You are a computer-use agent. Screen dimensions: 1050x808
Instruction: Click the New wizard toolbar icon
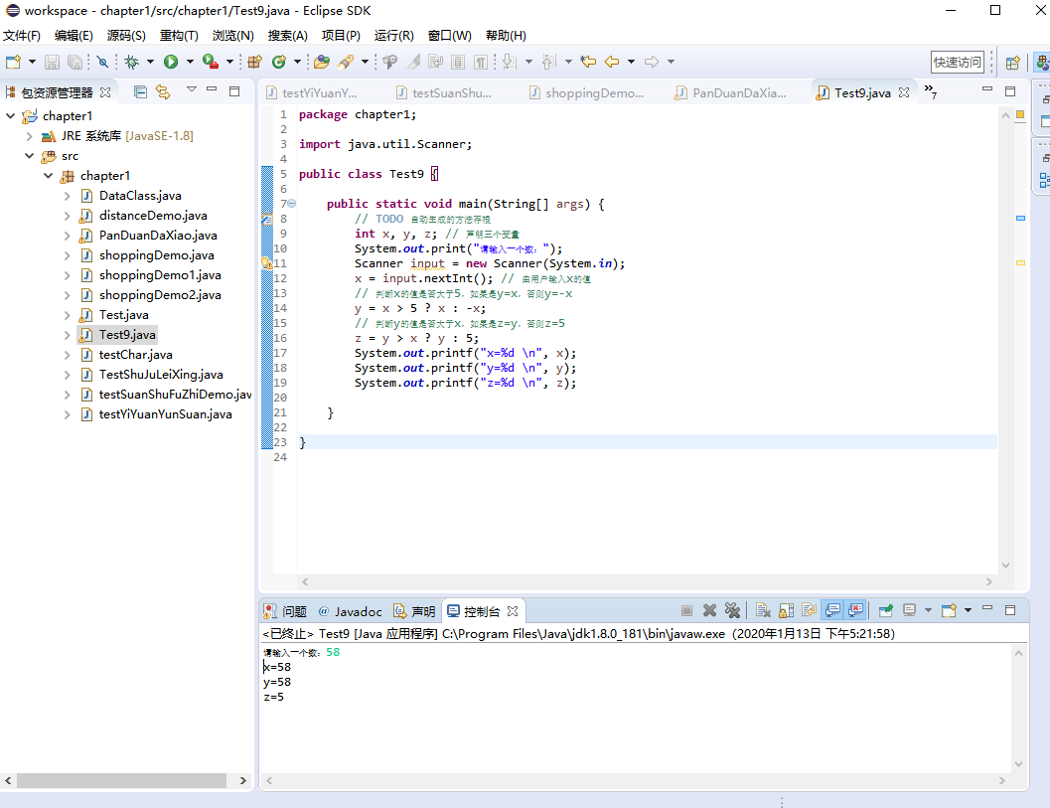click(13, 62)
